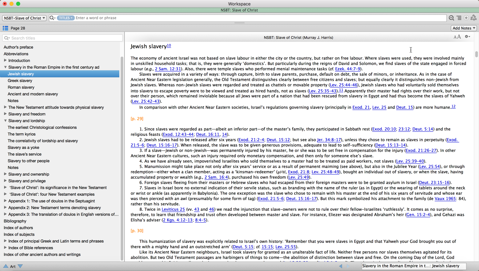Go back with the history left arrow
The height and width of the screenshot is (271, 479).
pyautogui.click(x=341, y=266)
